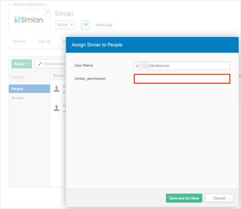Click the green handshake icon button
Screen dimensions: 241x209
(x=85, y=25)
